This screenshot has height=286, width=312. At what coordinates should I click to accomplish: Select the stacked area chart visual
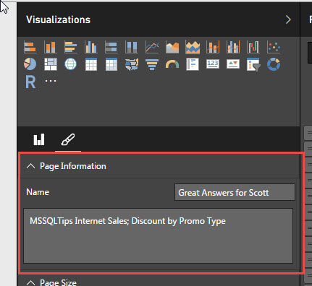click(193, 47)
